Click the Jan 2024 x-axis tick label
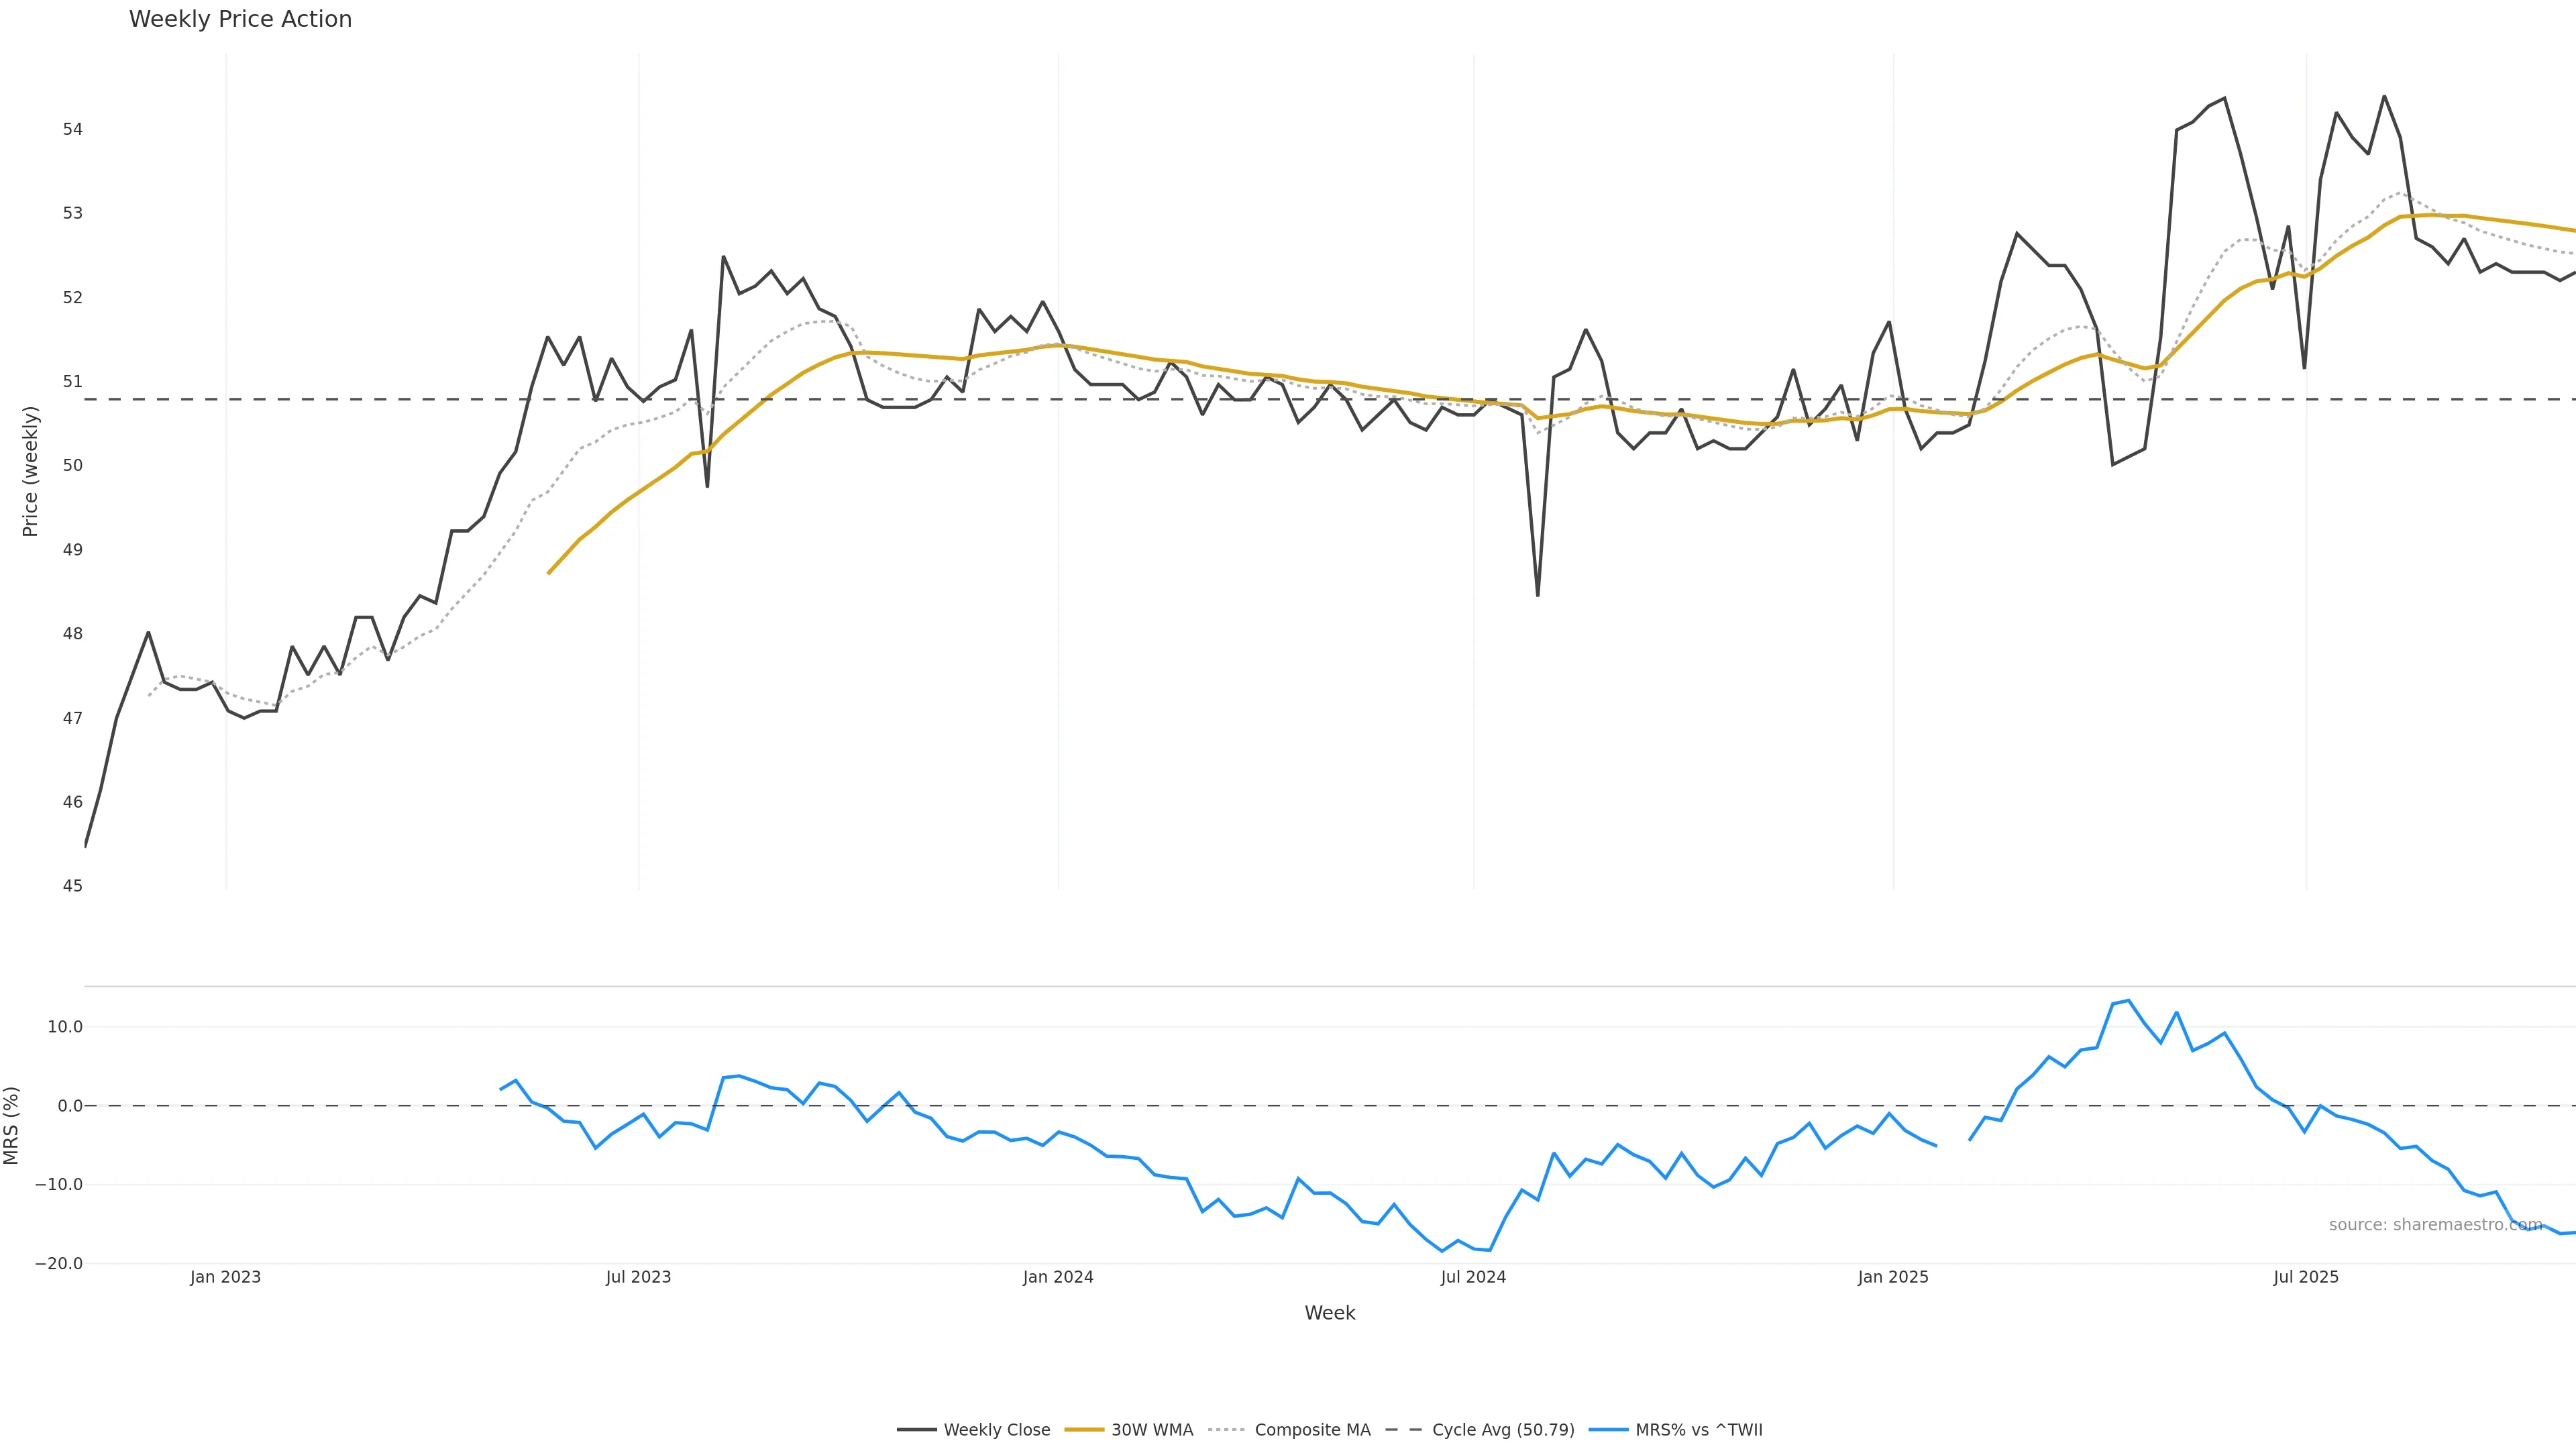Viewport: 2576px width, 1449px height. point(1058,1277)
